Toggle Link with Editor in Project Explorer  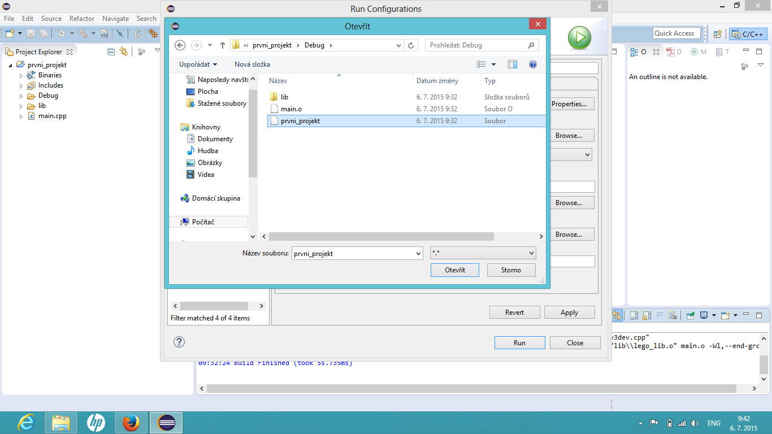124,51
